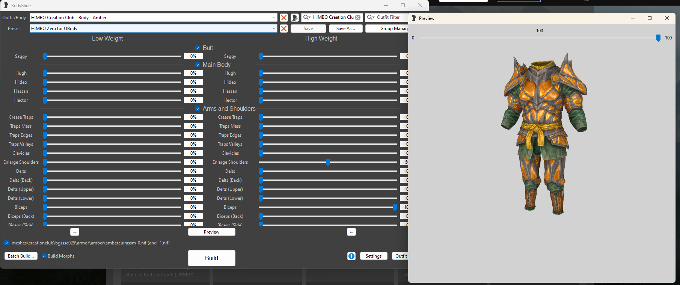
Task: Click low weight Delts slider track
Action: point(112,171)
